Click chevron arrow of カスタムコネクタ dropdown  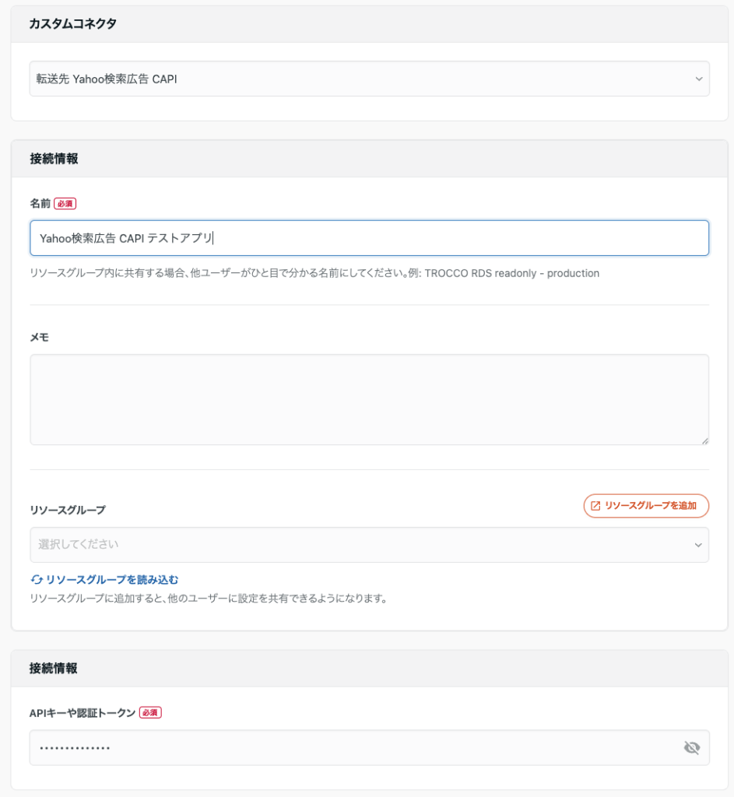tap(698, 79)
